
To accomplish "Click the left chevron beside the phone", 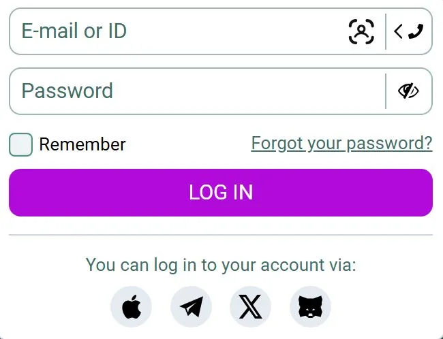I will tap(399, 31).
